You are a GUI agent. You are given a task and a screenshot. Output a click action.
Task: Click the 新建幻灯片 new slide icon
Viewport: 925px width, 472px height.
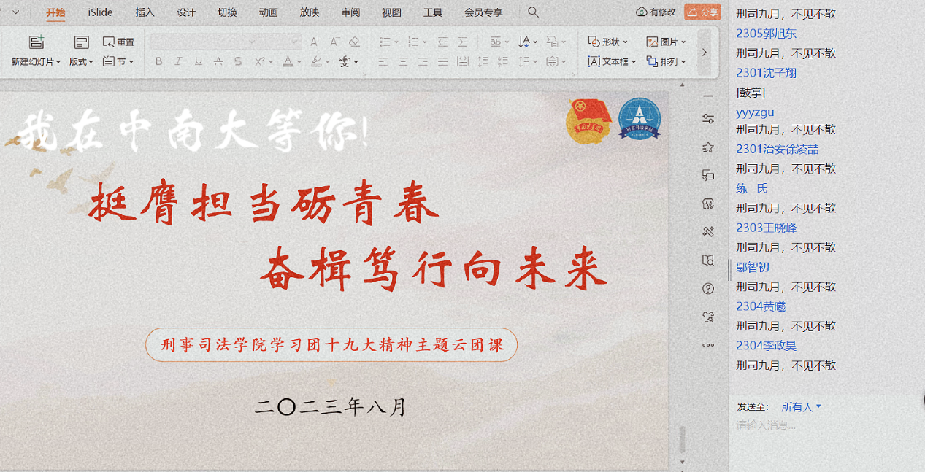[36, 42]
